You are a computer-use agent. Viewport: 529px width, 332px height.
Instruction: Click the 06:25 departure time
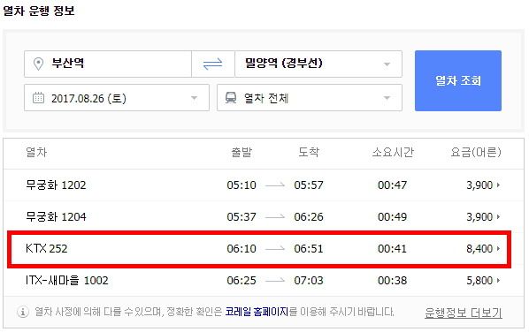pyautogui.click(x=241, y=280)
